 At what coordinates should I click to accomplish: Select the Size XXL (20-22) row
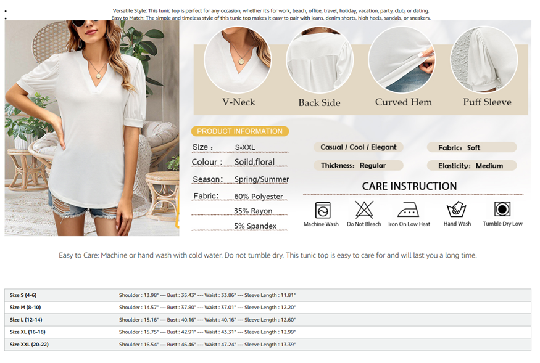point(267,345)
